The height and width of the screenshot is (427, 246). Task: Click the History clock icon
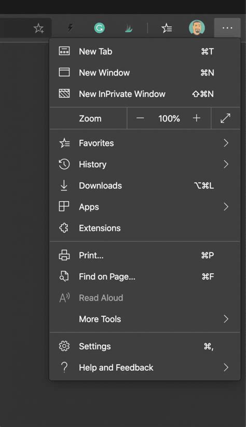pyautogui.click(x=64, y=164)
